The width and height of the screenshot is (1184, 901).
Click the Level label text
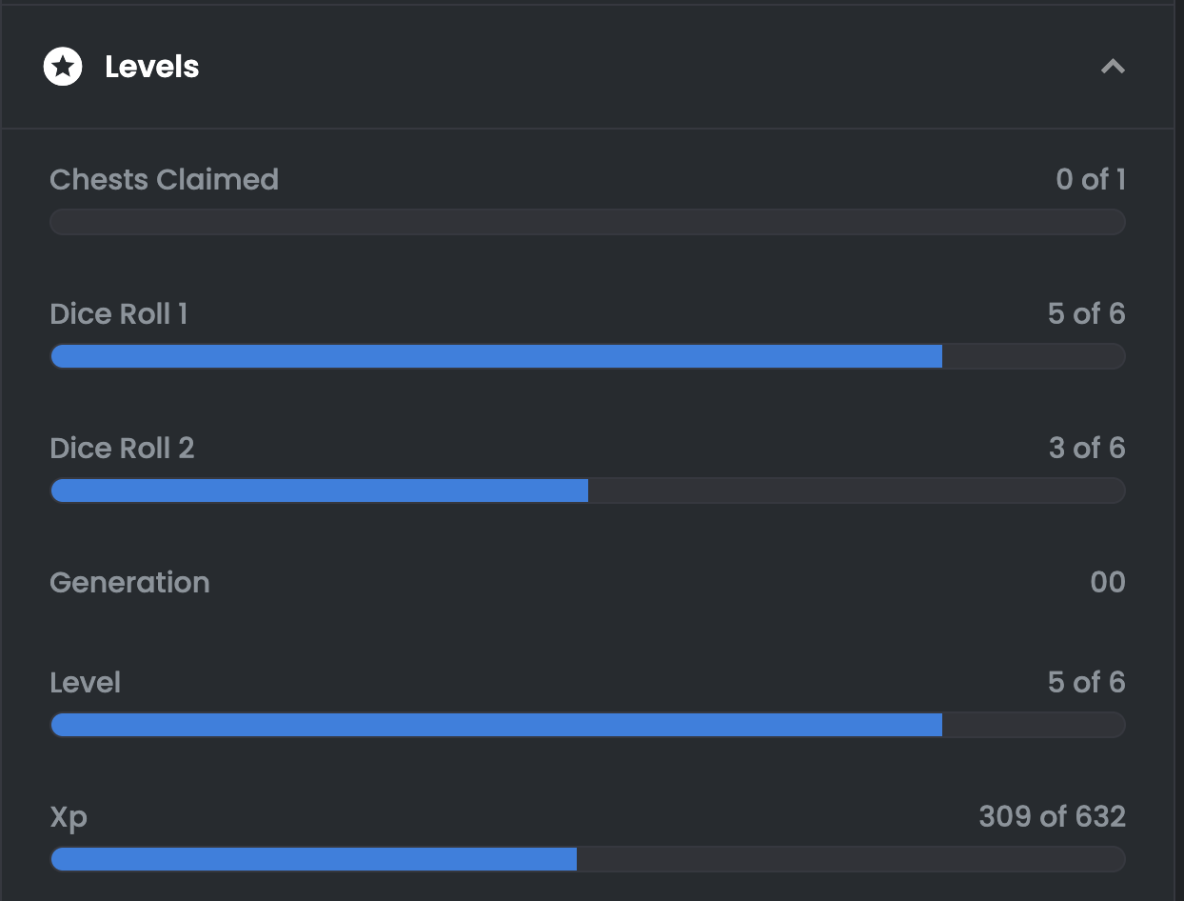pos(85,682)
